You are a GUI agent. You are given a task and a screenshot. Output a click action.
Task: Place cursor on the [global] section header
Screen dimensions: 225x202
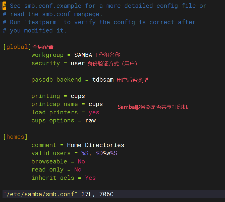pyautogui.click(x=17, y=47)
